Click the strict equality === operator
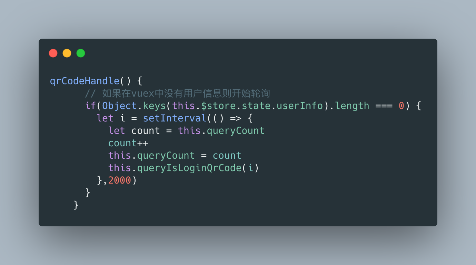Viewport: 476px width, 265px height. coord(384,106)
